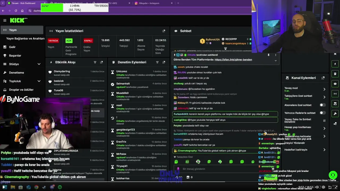Viewport: 340px width, 191px height.
Task: Click the chat bubble sidebar widget icon
Action: [x=335, y=84]
